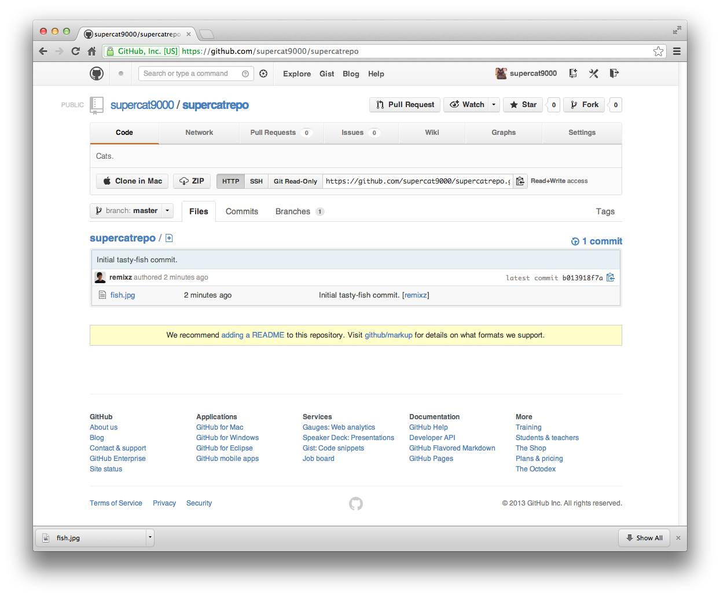Expand the Watch dropdown arrow

point(494,105)
